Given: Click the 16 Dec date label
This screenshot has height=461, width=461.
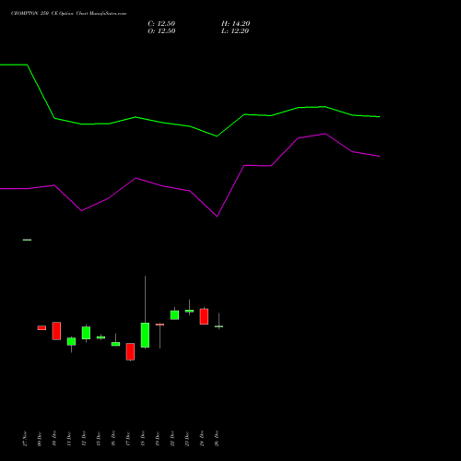Looking at the screenshot, I should 113,439.
